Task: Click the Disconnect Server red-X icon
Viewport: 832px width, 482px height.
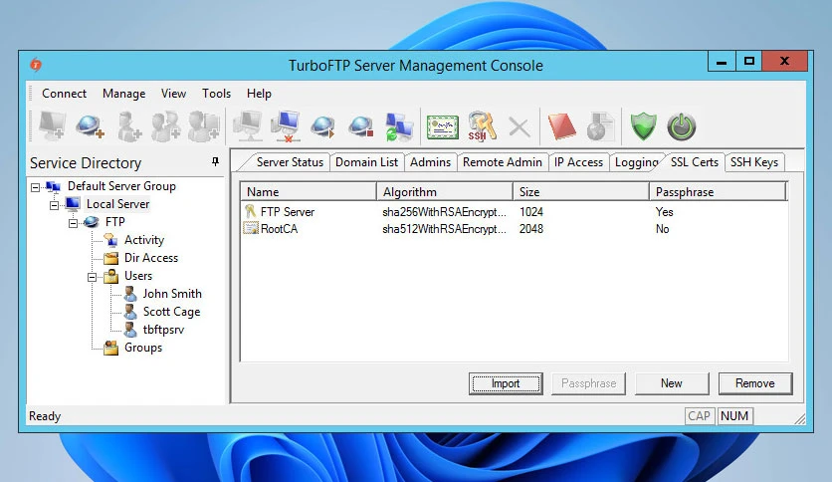Action: [x=287, y=126]
